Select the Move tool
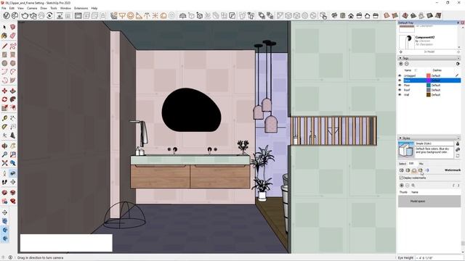This screenshot has height=261, width=465. click(4, 91)
